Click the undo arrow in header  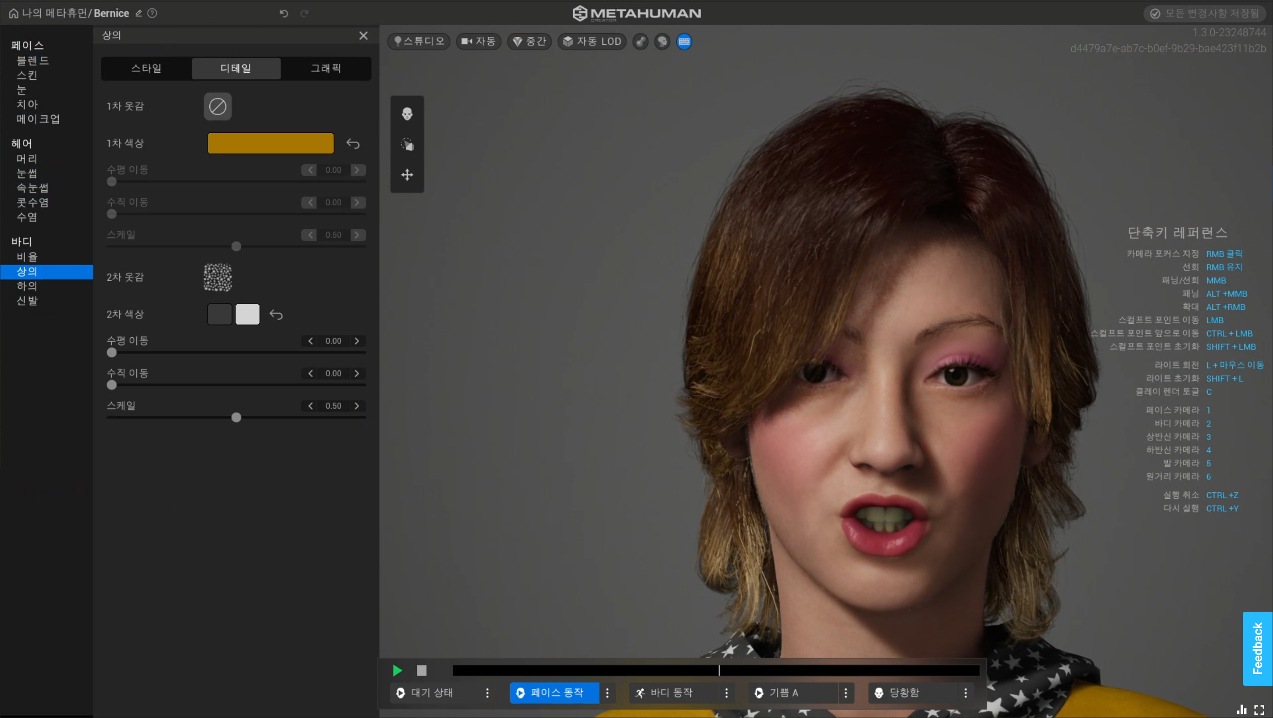284,13
